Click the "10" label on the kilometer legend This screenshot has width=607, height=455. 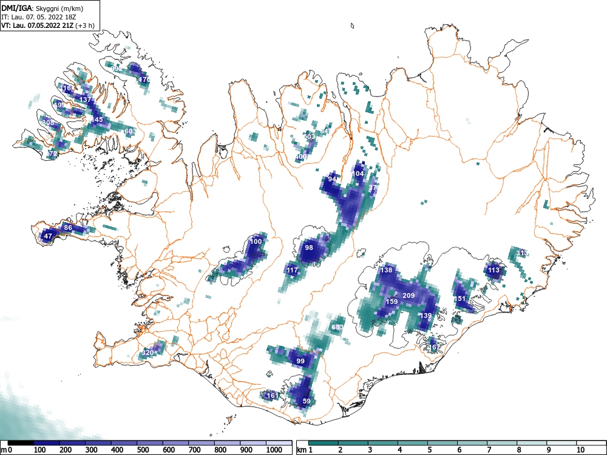(580, 450)
